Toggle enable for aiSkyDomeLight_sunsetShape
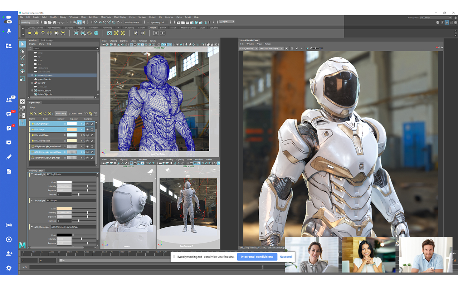 87,152
